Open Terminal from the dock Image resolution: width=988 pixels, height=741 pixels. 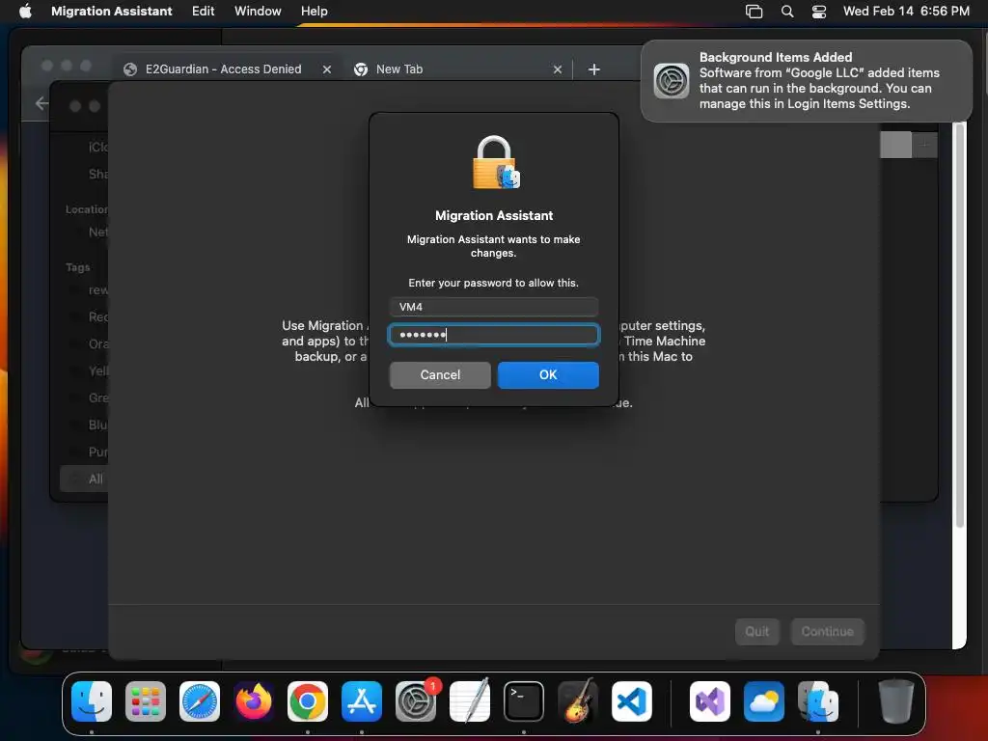[524, 701]
